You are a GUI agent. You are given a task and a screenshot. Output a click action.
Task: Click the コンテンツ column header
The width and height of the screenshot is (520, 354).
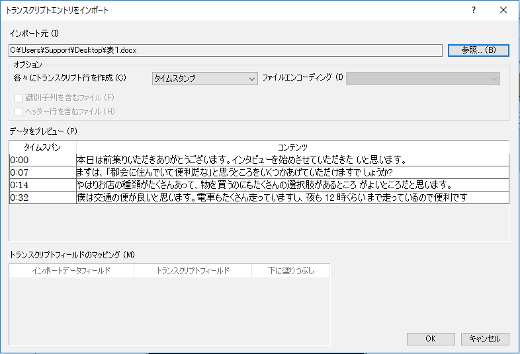[x=292, y=147]
